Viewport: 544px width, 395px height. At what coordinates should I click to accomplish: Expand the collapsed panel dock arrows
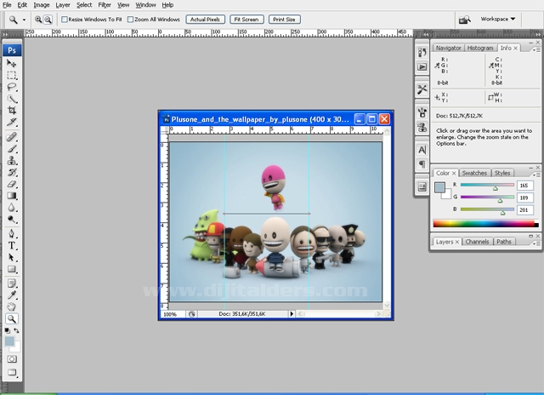pos(425,34)
